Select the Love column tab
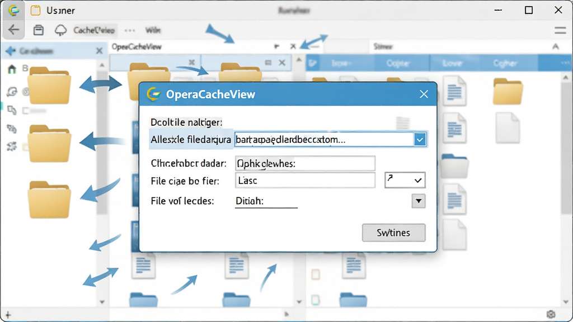This screenshot has width=573, height=322. point(452,63)
